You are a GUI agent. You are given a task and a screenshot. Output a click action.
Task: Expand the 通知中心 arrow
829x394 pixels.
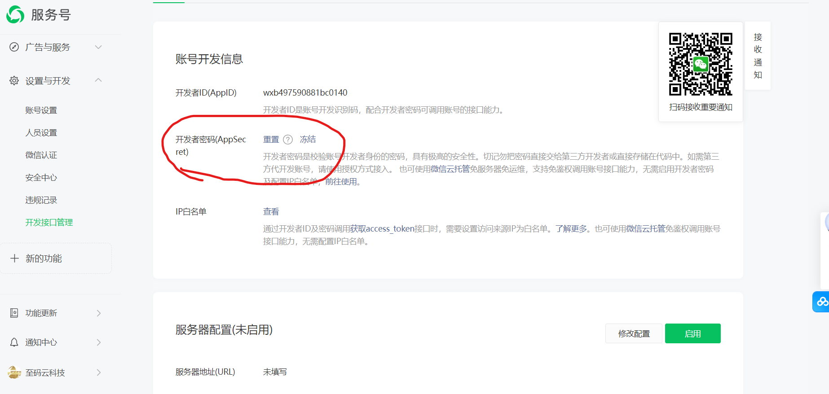tap(99, 342)
